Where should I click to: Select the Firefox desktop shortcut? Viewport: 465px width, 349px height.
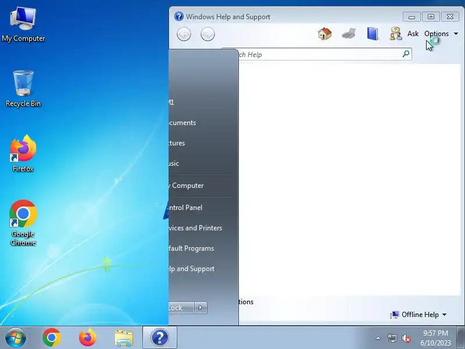23,154
